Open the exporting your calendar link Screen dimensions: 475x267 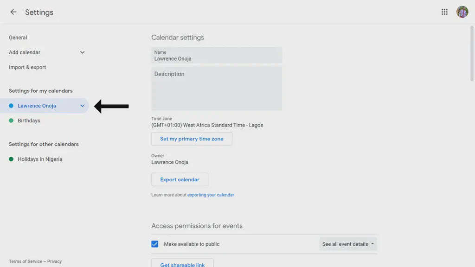[x=211, y=195]
